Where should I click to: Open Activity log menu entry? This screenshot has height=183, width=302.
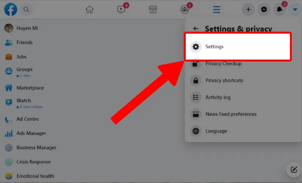217,97
